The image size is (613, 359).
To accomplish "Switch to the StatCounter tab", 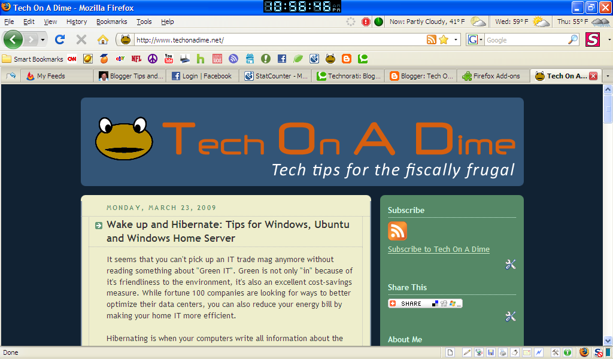I will 275,76.
